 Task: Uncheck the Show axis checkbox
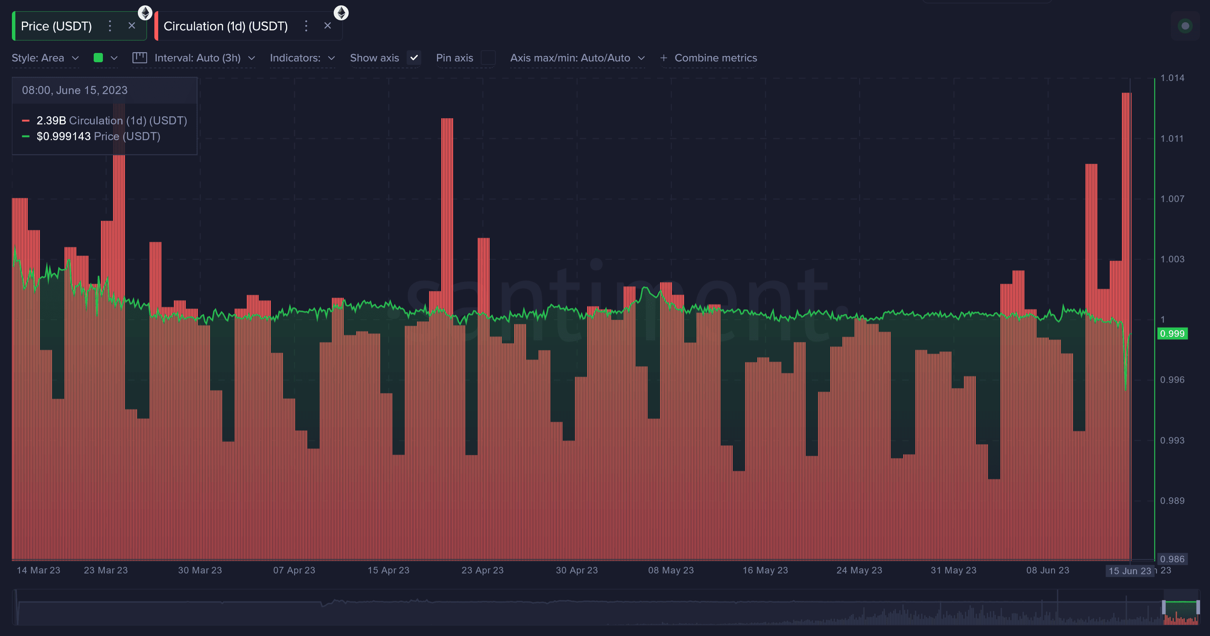point(414,58)
